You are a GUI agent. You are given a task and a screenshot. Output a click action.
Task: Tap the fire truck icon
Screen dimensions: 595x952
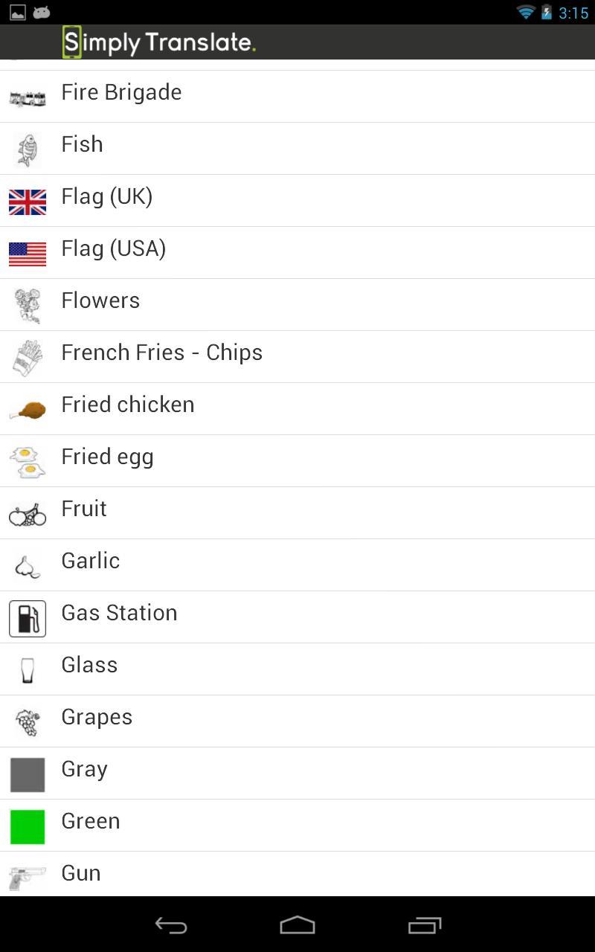28,97
